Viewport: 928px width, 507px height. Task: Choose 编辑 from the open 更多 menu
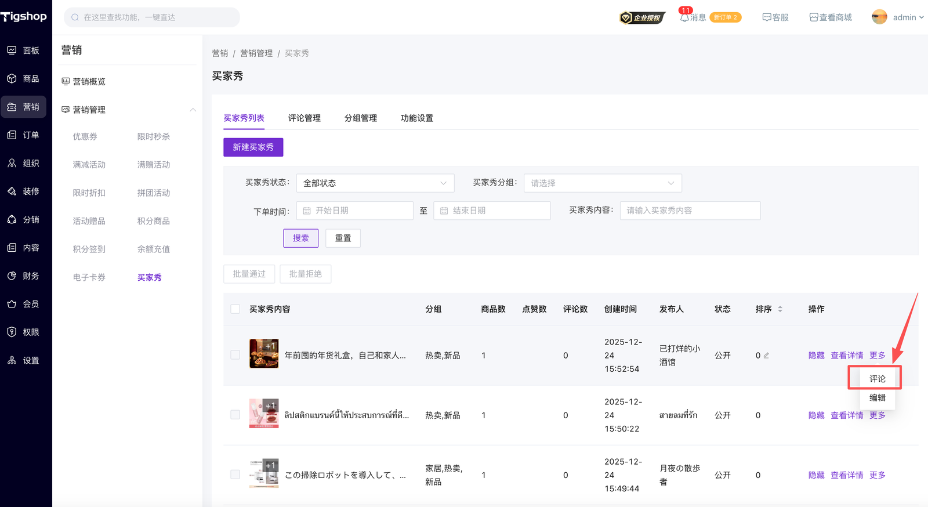(877, 398)
